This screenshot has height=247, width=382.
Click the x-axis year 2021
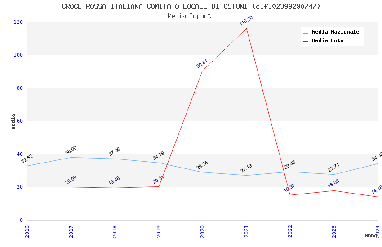[x=246, y=231]
